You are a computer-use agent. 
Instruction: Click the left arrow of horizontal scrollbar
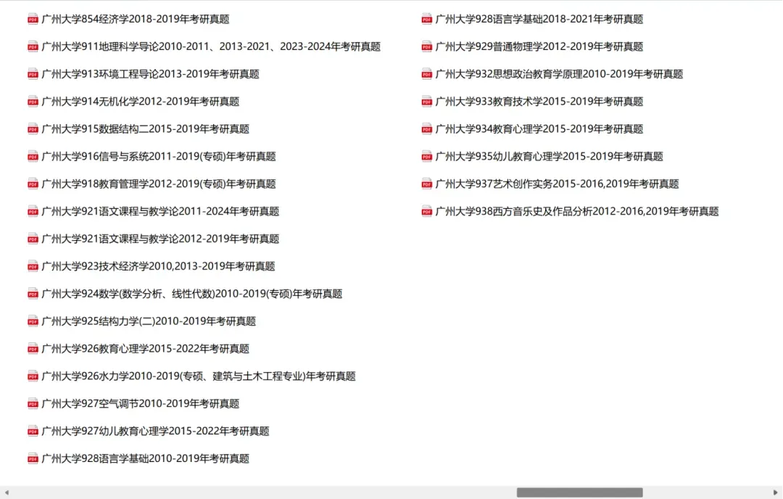click(x=7, y=492)
